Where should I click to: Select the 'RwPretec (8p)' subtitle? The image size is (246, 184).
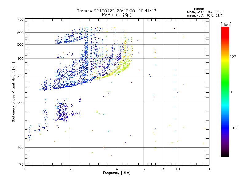(117, 15)
